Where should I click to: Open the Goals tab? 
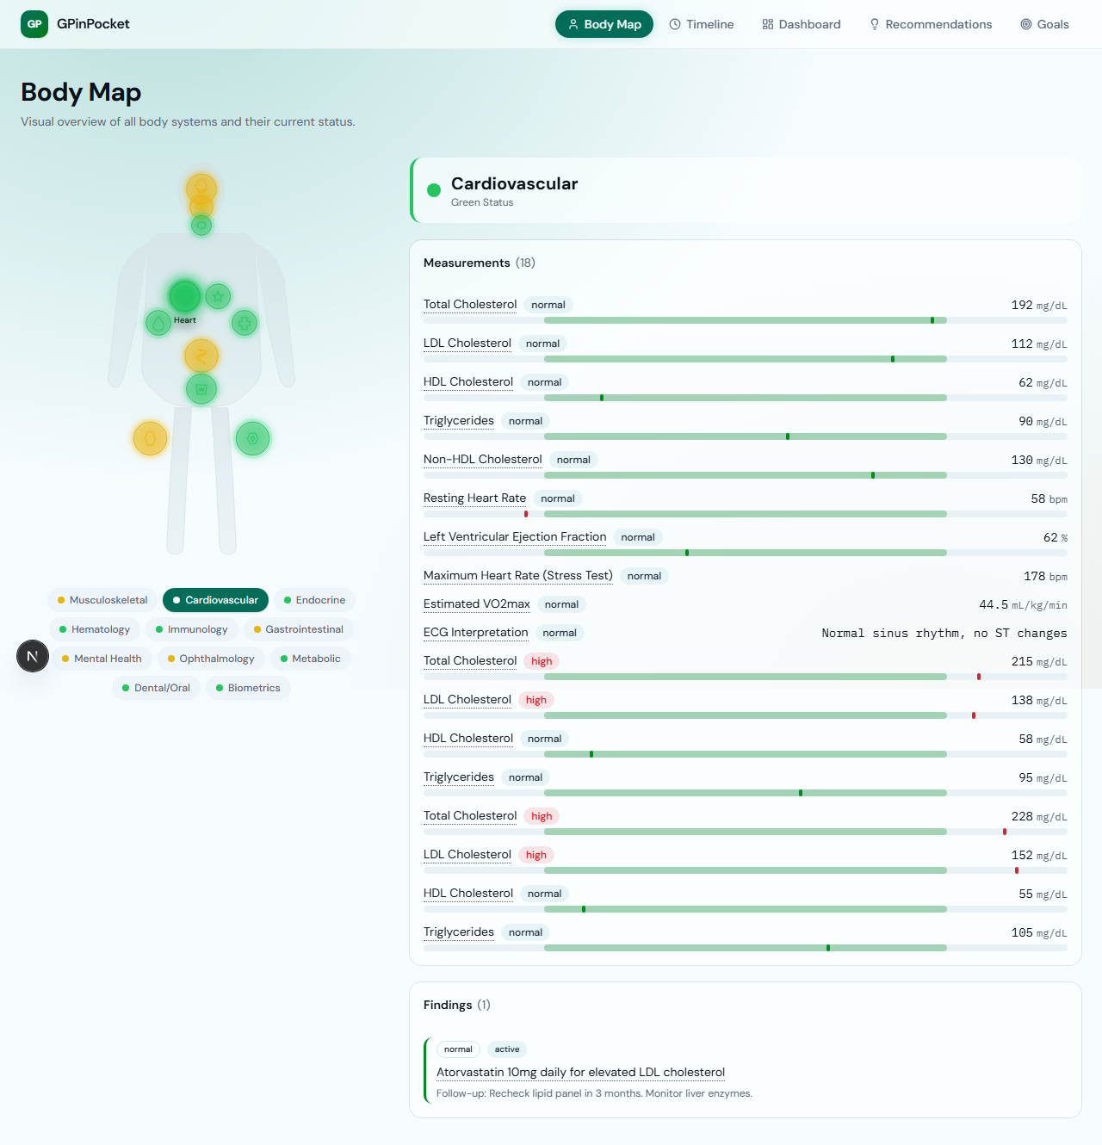click(1044, 24)
